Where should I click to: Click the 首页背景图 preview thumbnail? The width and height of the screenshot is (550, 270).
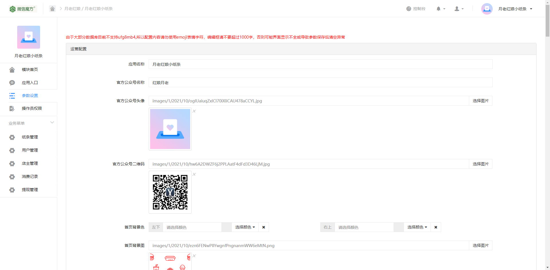(x=170, y=261)
